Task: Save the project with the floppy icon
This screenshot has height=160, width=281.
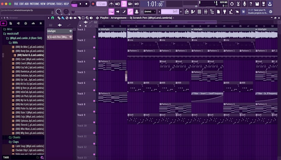Action: coord(257,4)
